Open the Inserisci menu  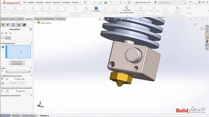point(48,2)
